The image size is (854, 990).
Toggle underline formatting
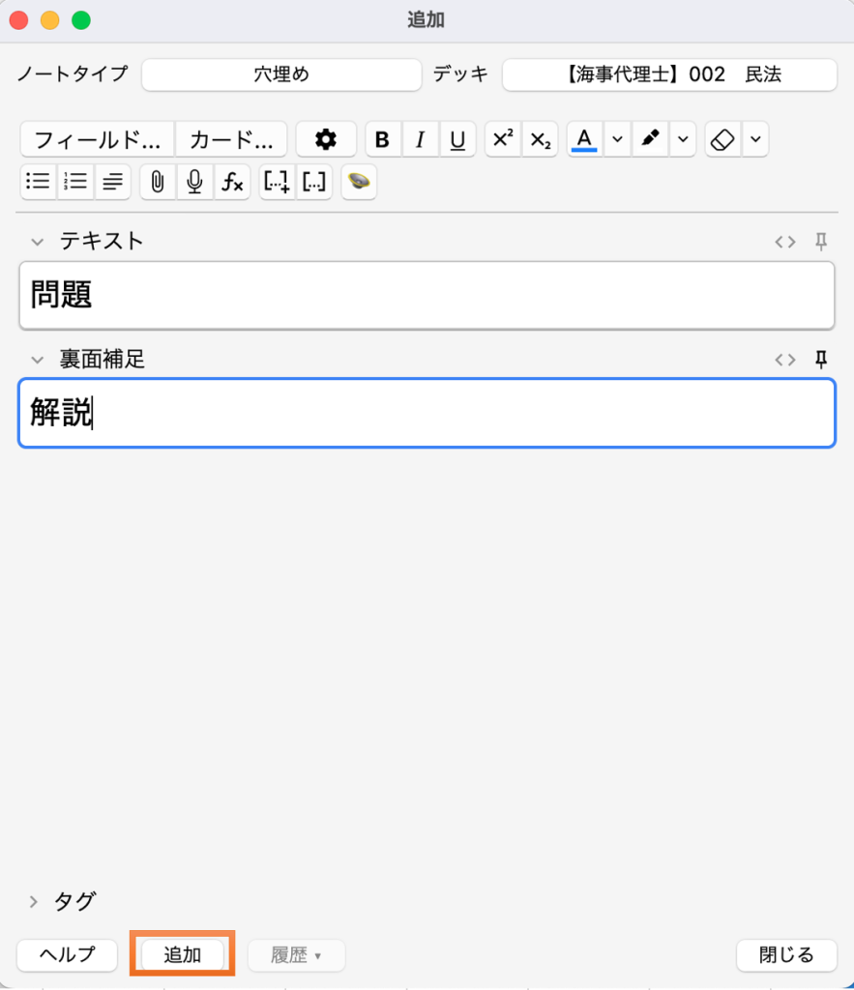(457, 140)
